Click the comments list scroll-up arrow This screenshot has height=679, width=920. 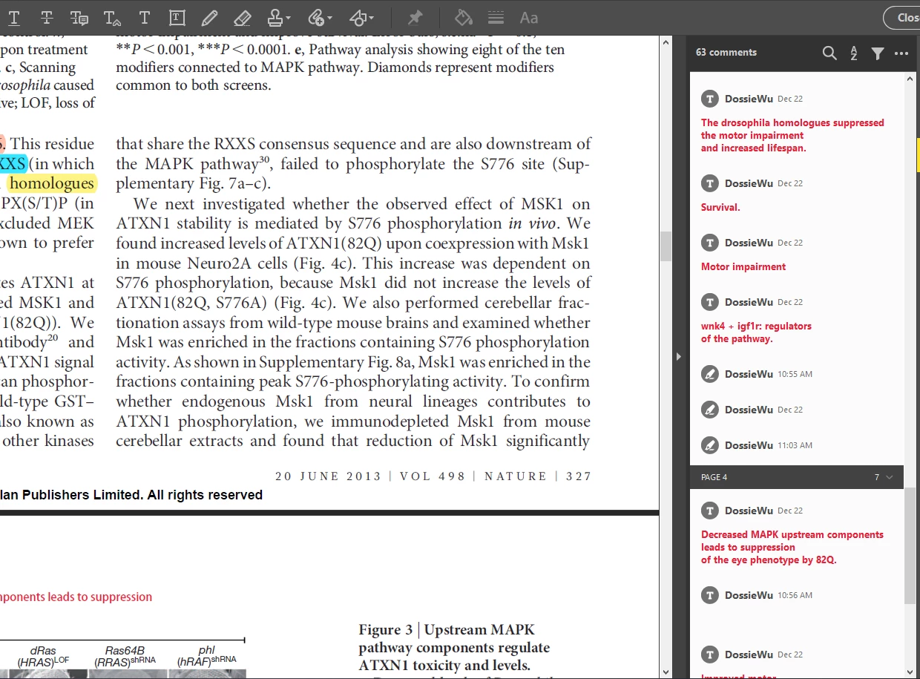coord(910,79)
